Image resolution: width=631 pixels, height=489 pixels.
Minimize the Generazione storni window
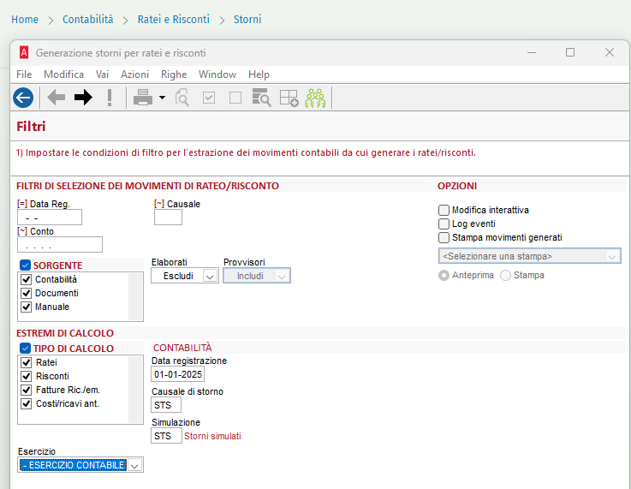(532, 52)
